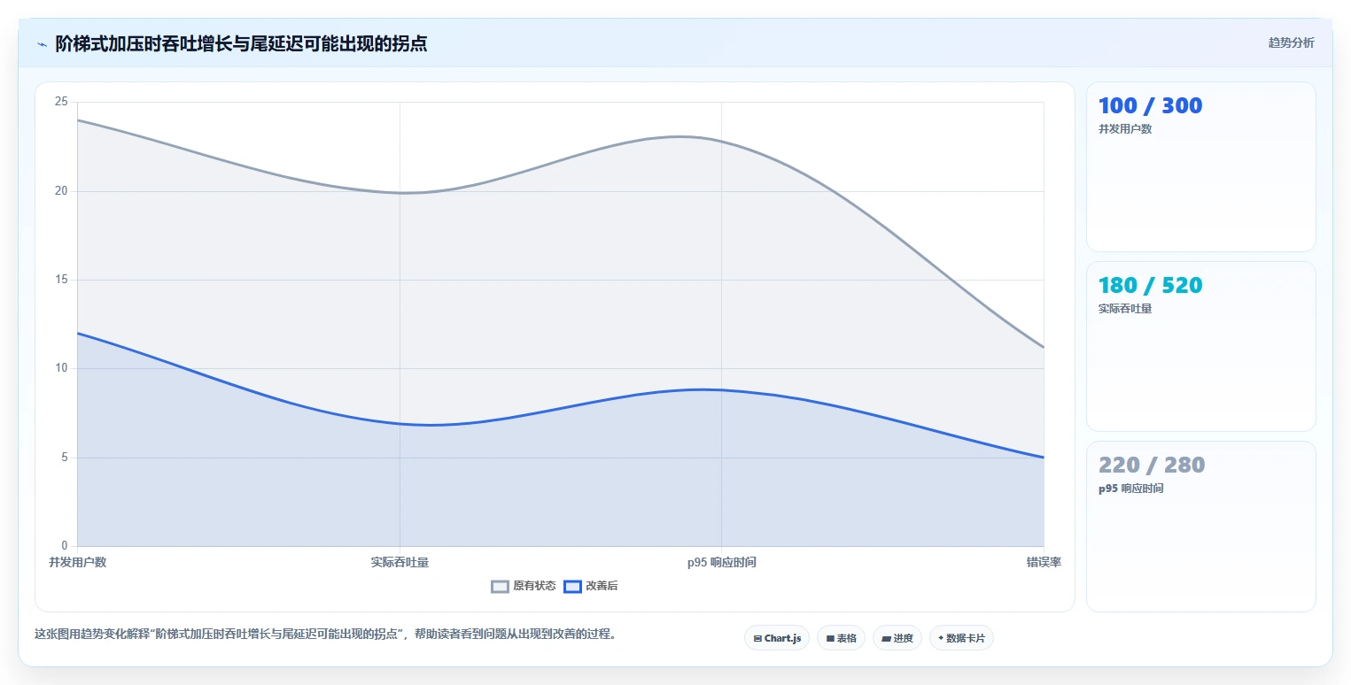Click the description text below the chart
1351x685 pixels.
(325, 634)
